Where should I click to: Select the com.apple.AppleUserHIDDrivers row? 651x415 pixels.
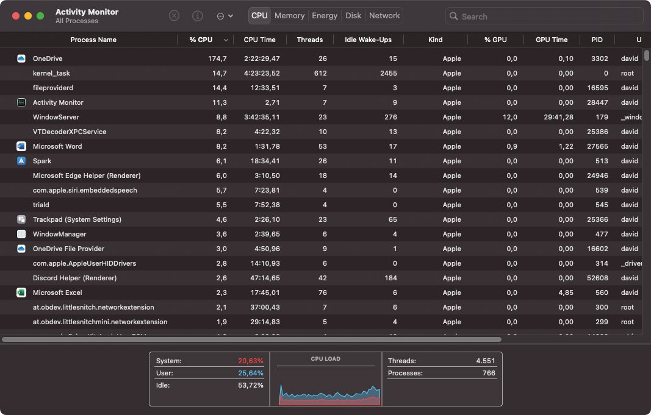coord(322,263)
